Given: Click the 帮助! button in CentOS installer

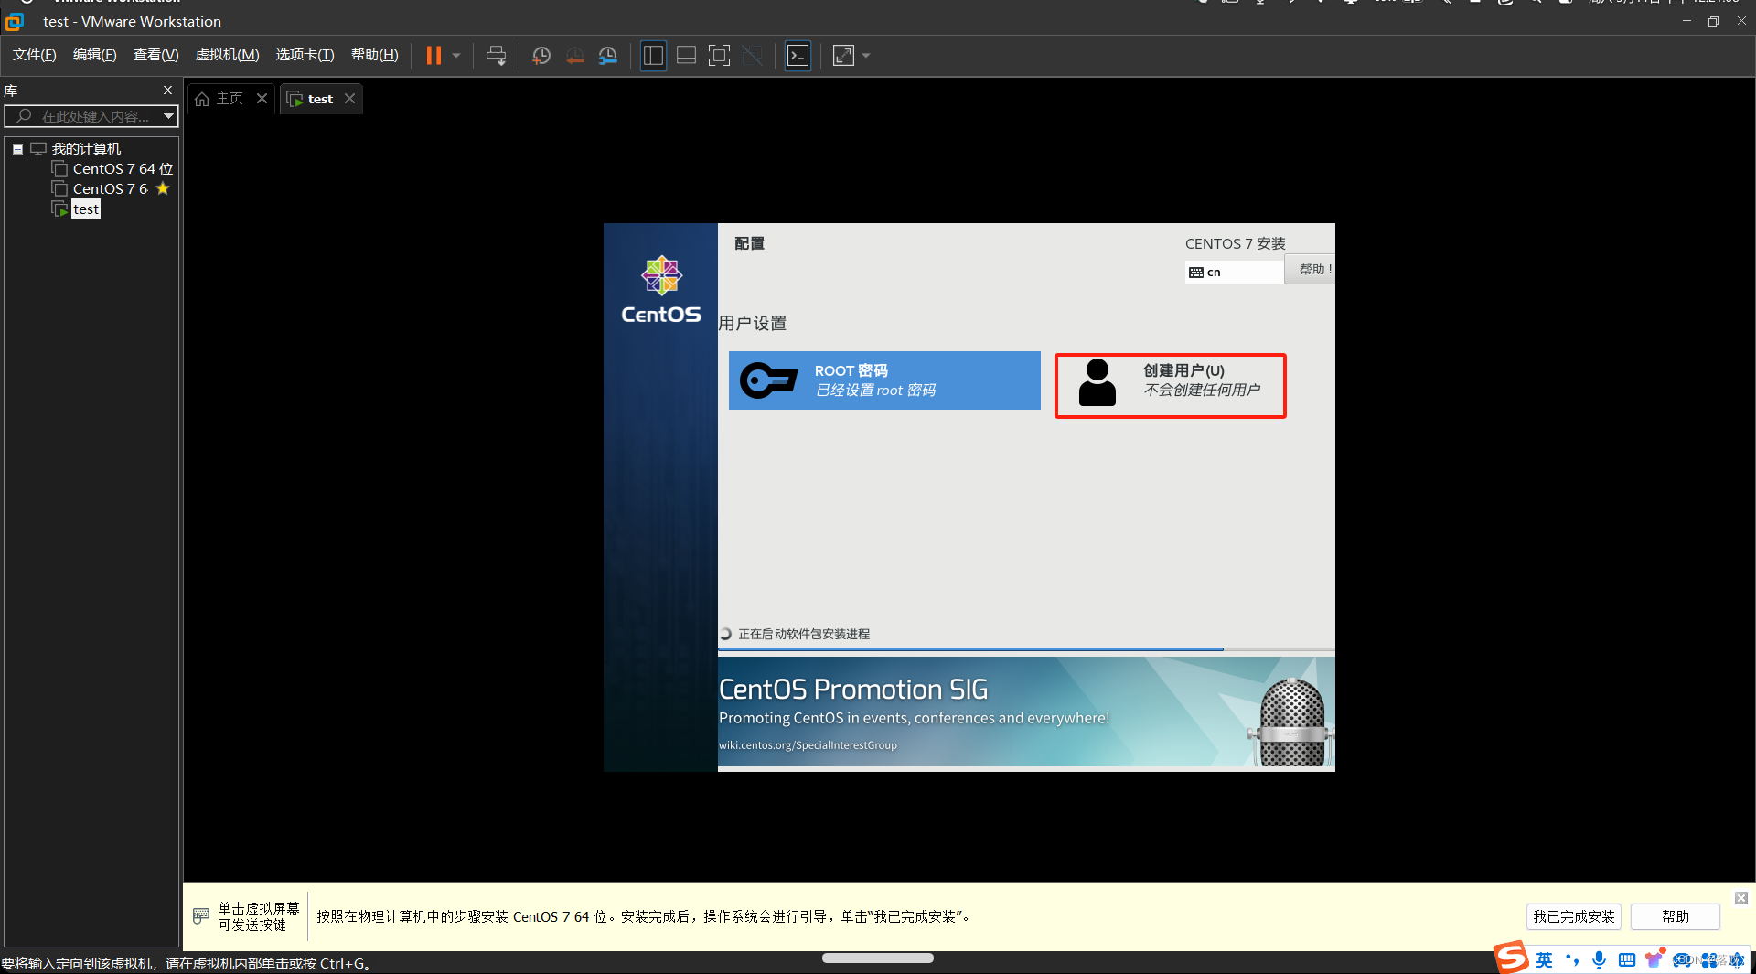Looking at the screenshot, I should tap(1311, 269).
